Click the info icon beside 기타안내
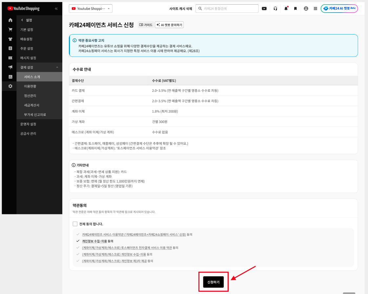This screenshot has height=294, width=368. 74,165
